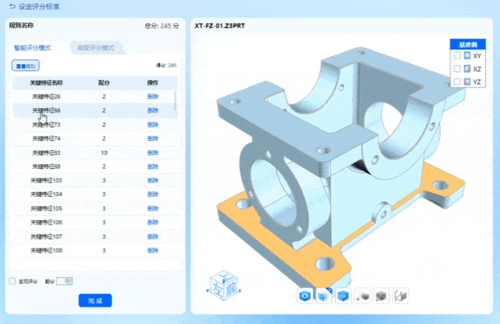
Task: Delete 关键特征106 row
Action: coord(153,222)
